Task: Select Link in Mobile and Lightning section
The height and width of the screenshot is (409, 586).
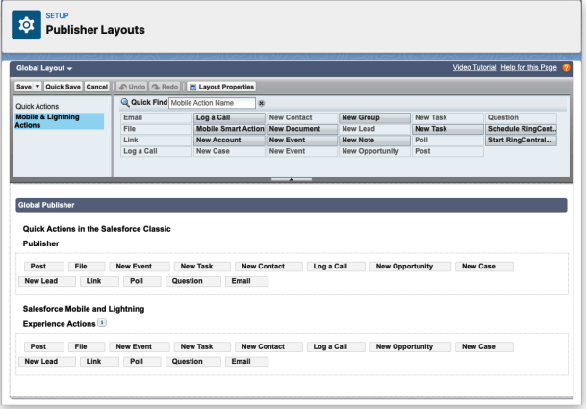Action: click(x=99, y=362)
